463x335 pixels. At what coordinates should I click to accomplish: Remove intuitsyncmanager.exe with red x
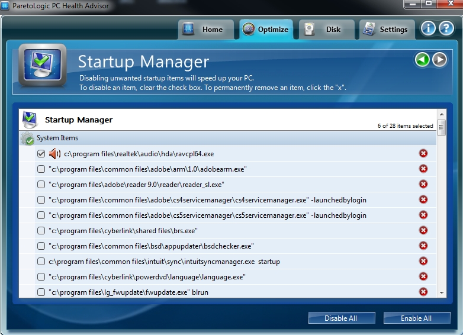click(423, 261)
